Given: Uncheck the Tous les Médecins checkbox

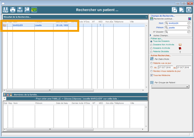Looking at the screenshot, I should pos(151,75).
